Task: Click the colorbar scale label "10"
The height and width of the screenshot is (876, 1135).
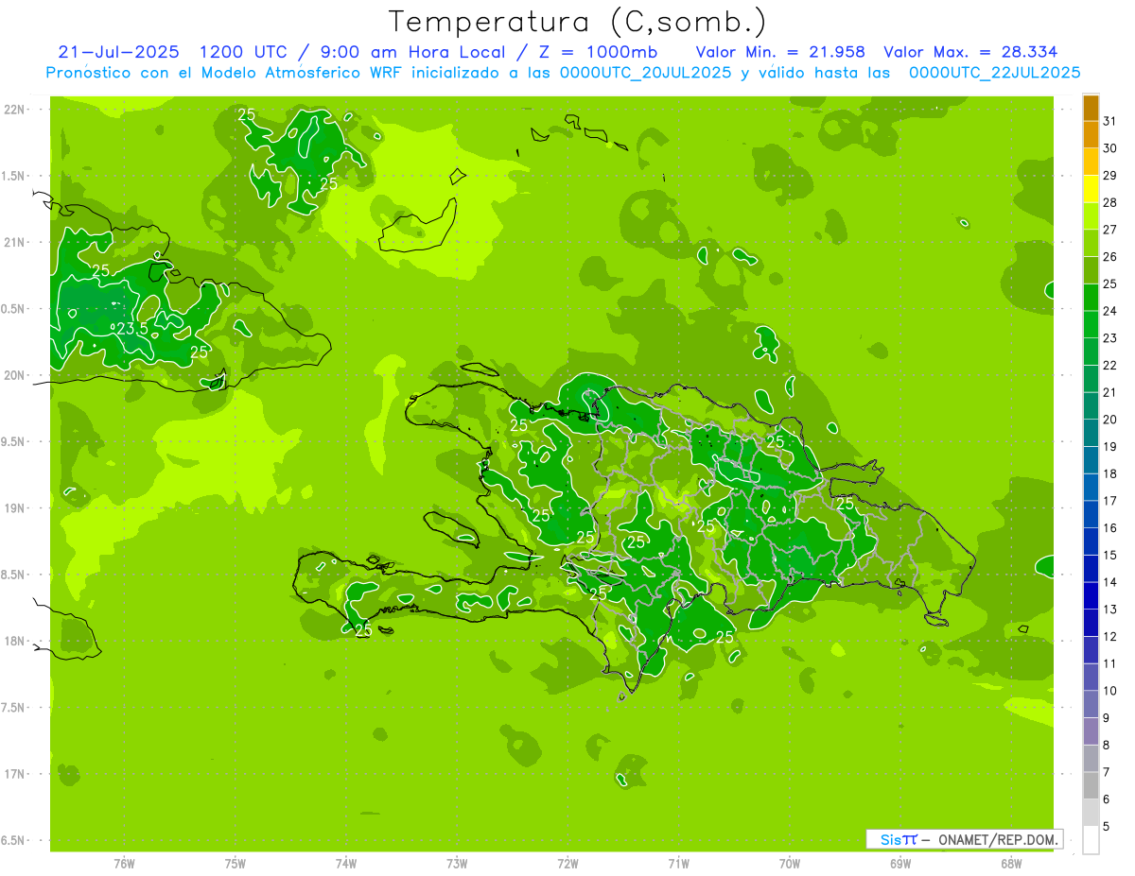Action: pyautogui.click(x=1110, y=691)
